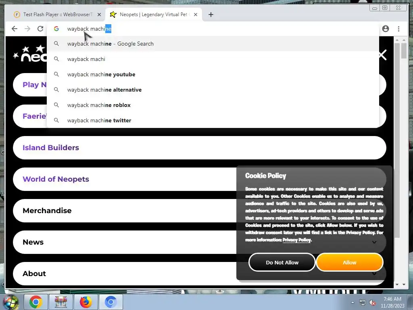Screen dimensions: 413x310
Task: Open the Island Builders menu item
Action: point(199,148)
